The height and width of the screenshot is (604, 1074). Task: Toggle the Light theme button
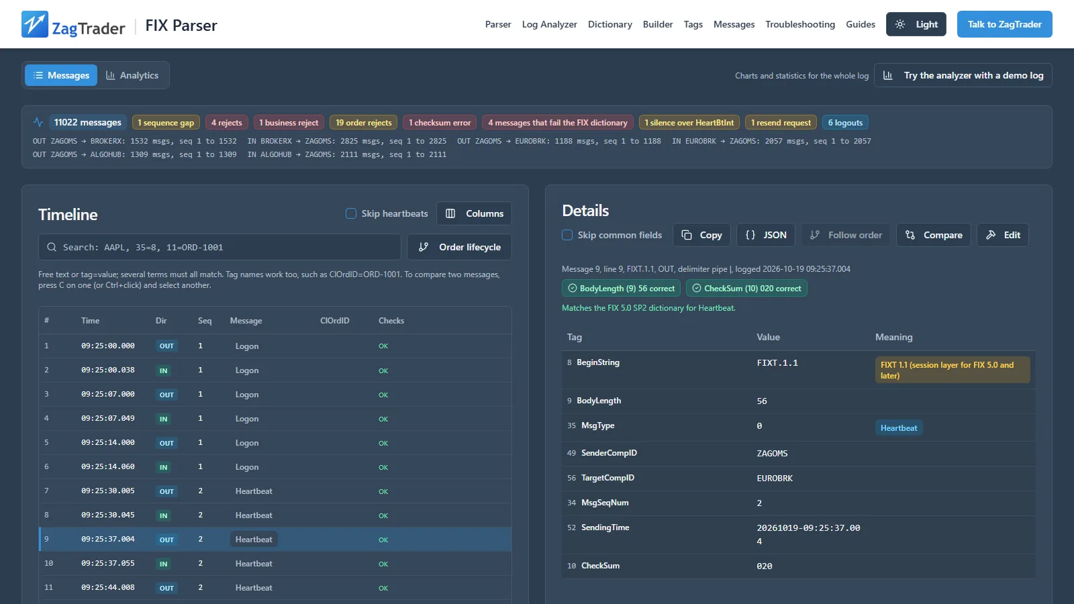tap(916, 24)
